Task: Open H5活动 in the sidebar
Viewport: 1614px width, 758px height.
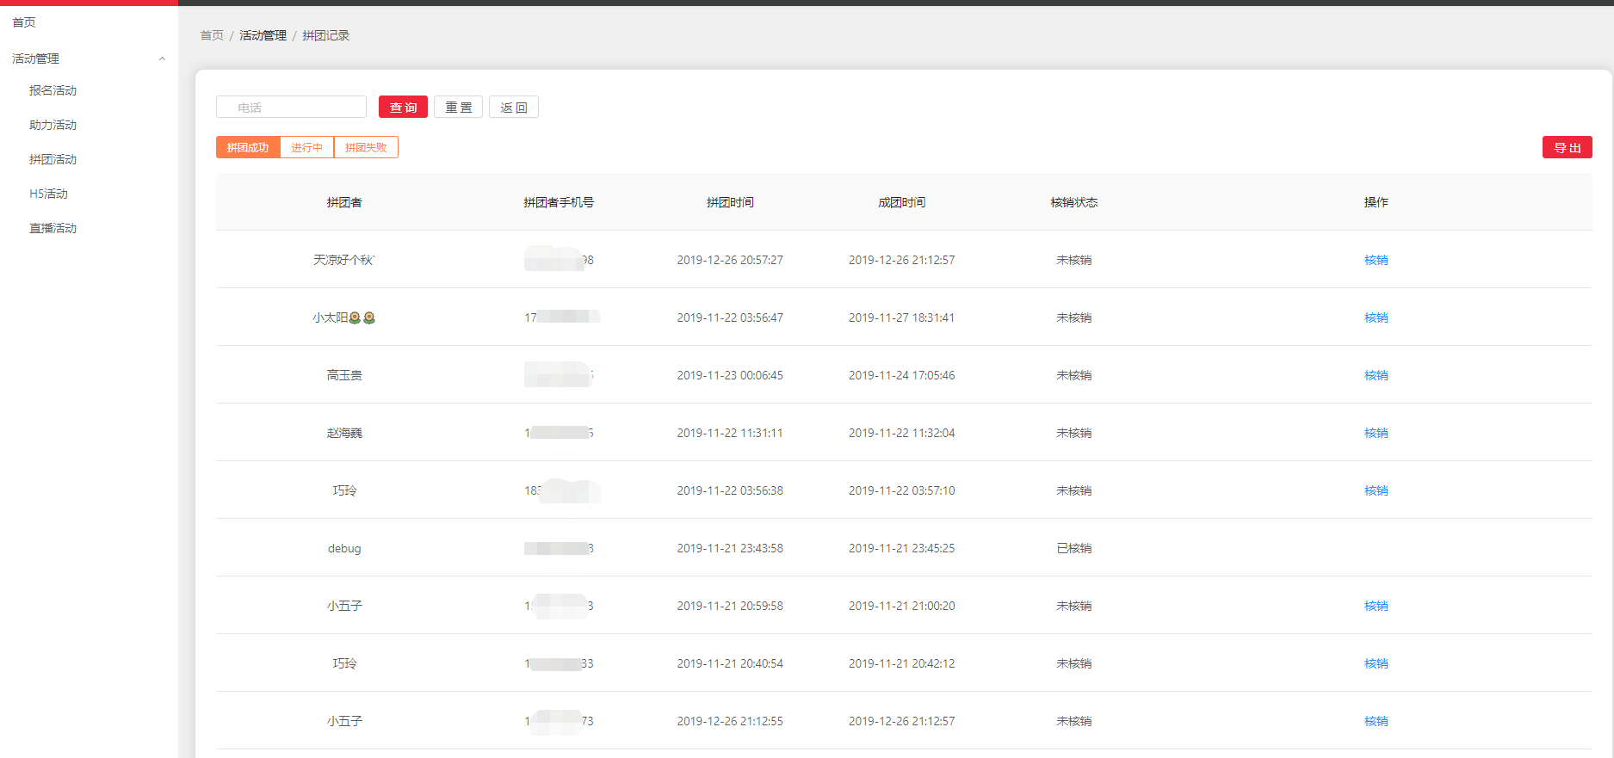Action: click(48, 194)
